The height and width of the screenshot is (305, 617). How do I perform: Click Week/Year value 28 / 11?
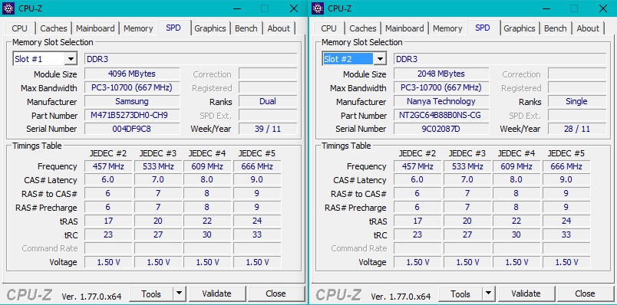[x=577, y=129]
